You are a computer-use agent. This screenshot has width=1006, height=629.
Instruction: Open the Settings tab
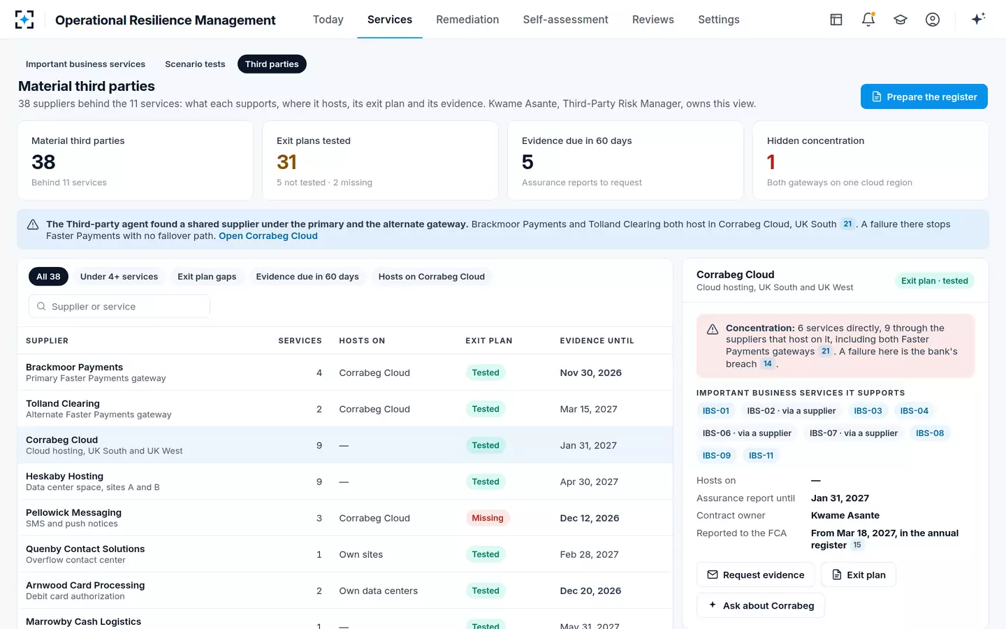tap(719, 20)
